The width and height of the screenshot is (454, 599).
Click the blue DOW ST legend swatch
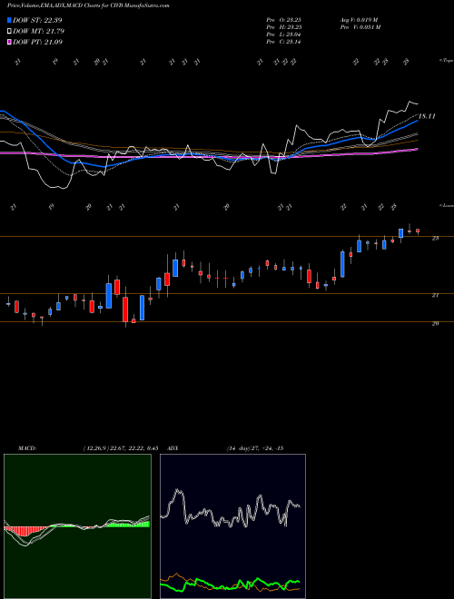pyautogui.click(x=9, y=20)
